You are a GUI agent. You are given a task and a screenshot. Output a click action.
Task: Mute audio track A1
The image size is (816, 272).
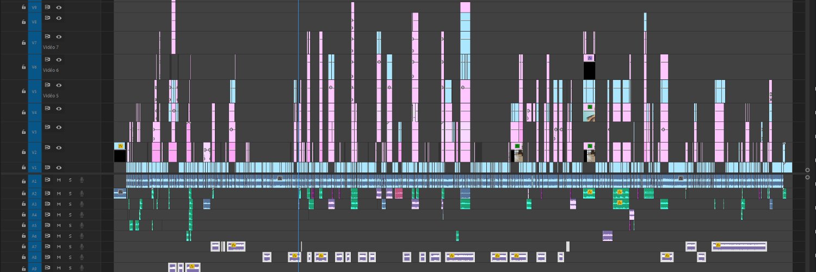58,180
